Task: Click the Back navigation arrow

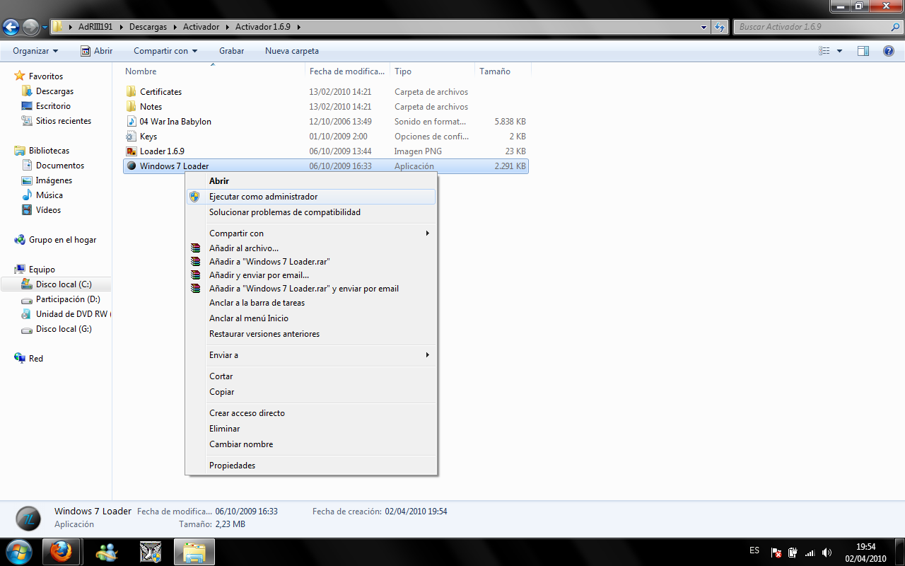Action: point(11,28)
